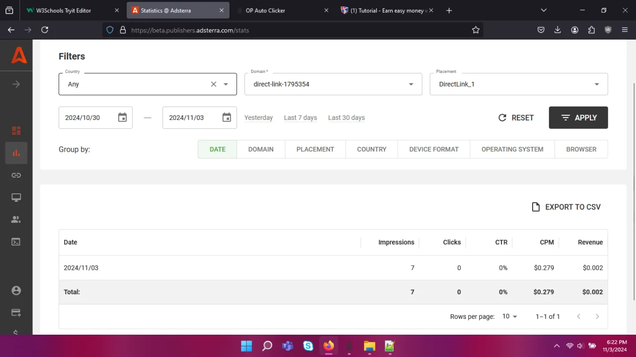Screen dimensions: 636x357
Task: Open uBlock Origin extension icon
Action: pos(608,30)
